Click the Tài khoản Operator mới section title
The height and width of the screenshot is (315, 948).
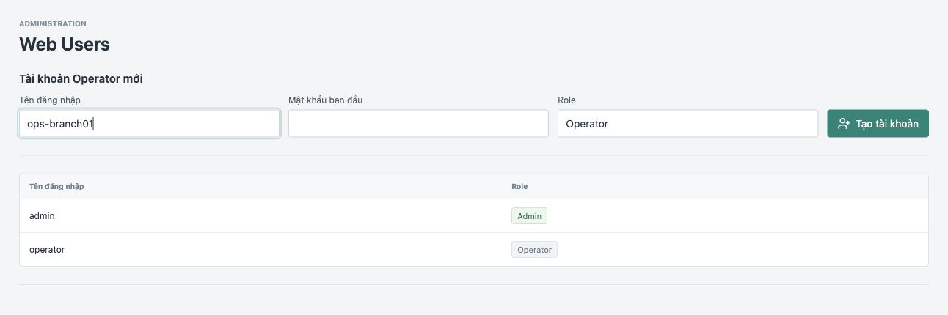tap(81, 78)
